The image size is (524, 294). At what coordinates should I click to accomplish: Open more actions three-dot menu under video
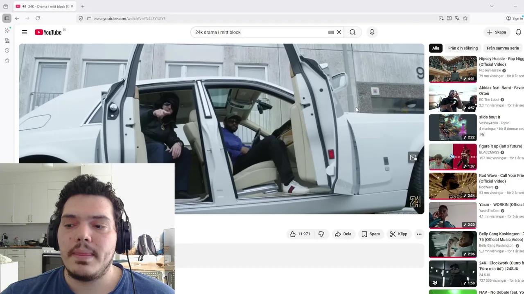coord(419,234)
